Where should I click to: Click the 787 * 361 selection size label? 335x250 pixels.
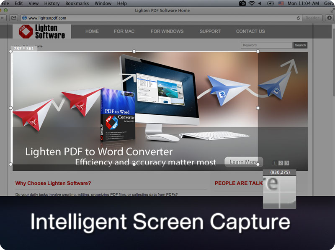pyautogui.click(x=24, y=48)
